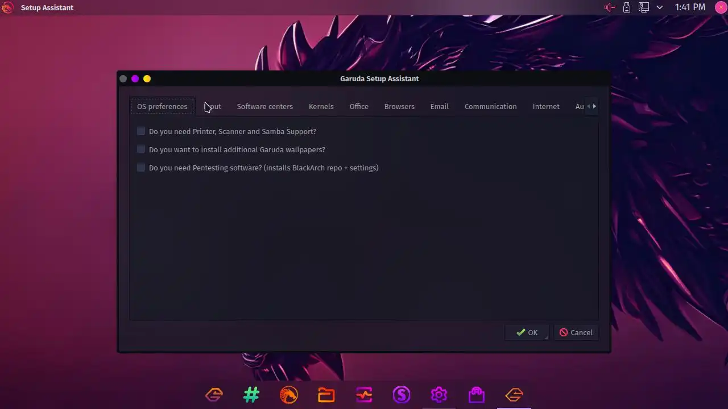The height and width of the screenshot is (409, 728).
Task: Open the Email tab
Action: pos(439,106)
